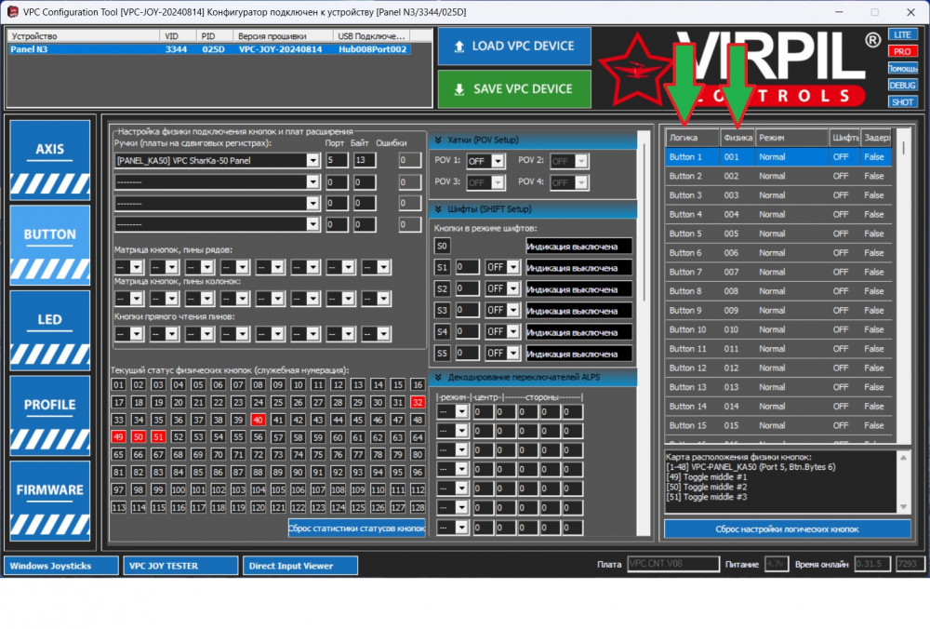
Task: Close the VPC Configuration Tool window
Action: [911, 12]
